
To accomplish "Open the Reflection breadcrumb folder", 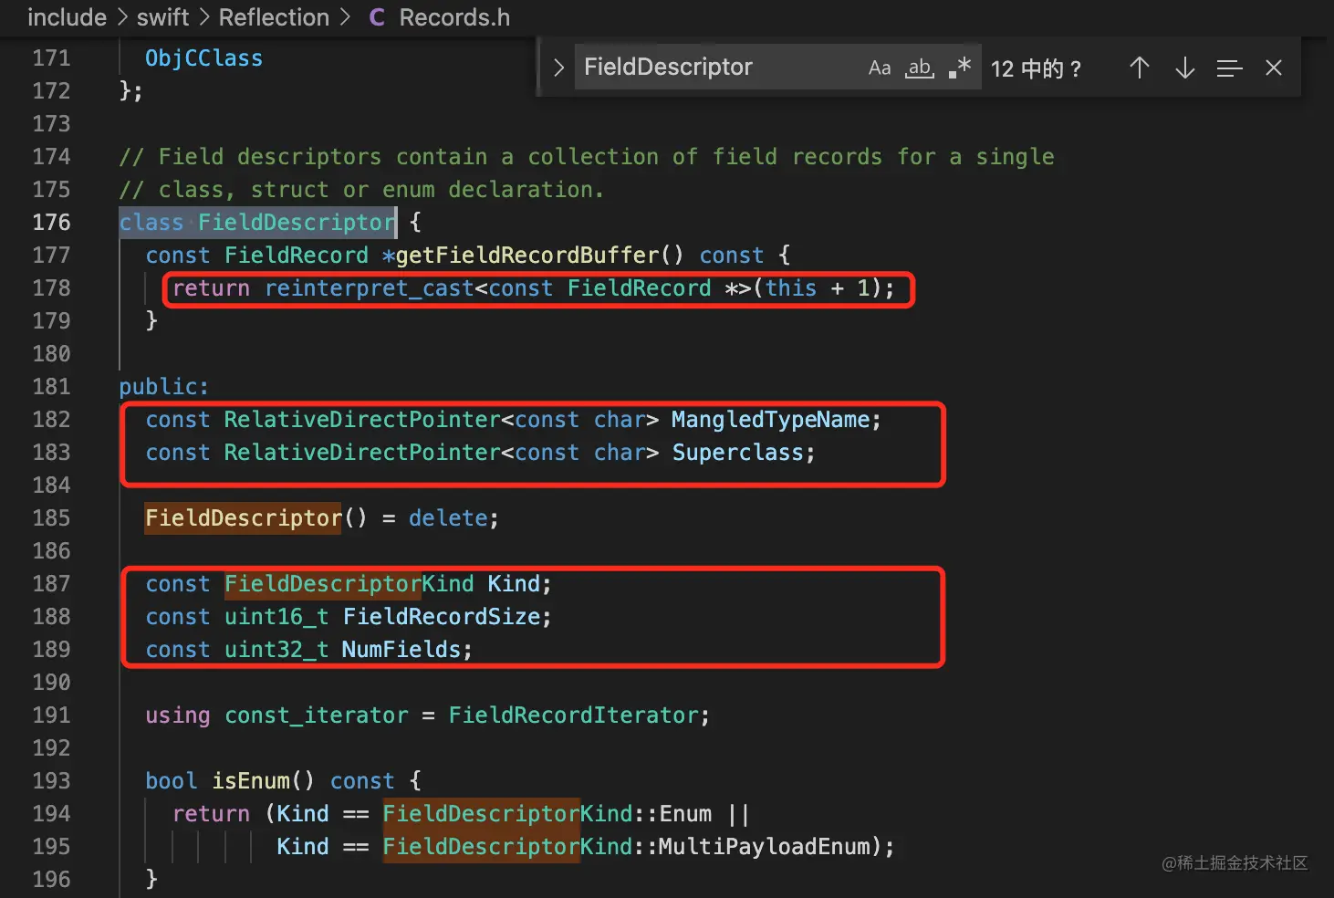I will (x=274, y=17).
